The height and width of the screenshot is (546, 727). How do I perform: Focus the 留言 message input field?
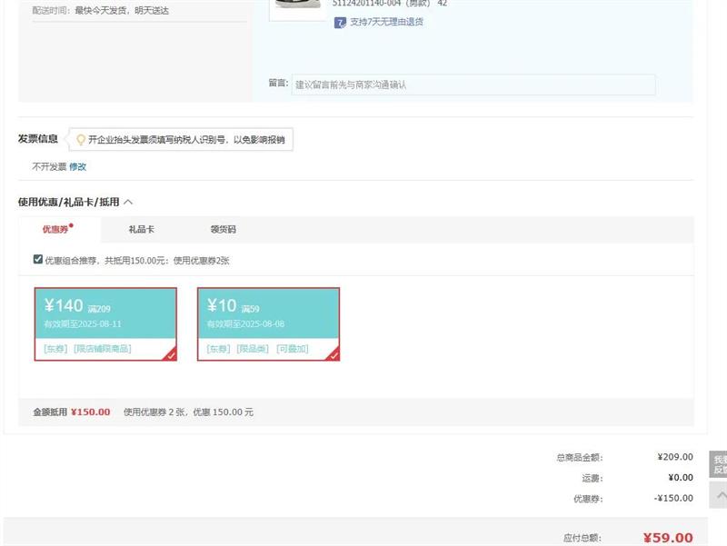tap(473, 84)
